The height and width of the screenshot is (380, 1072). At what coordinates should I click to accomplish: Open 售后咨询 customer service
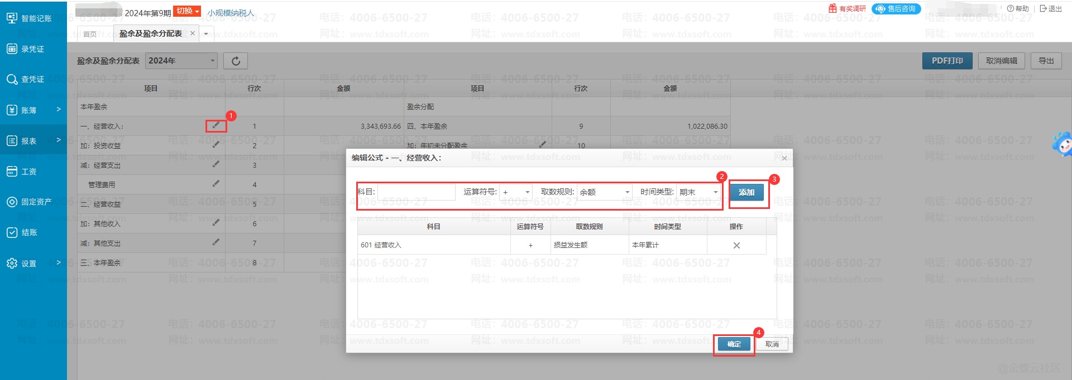pos(896,9)
